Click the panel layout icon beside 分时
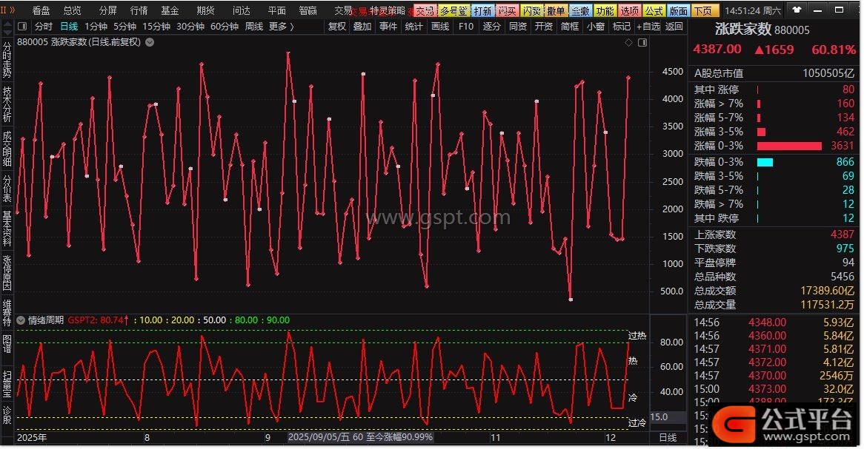The width and height of the screenshot is (864, 449). [23, 27]
